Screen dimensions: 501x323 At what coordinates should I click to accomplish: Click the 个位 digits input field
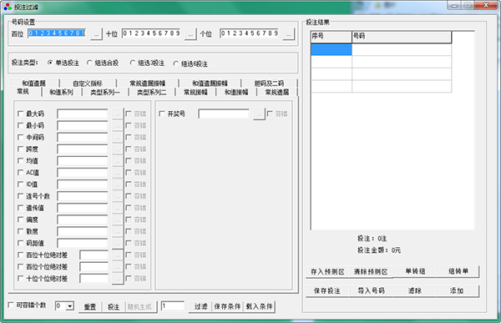(x=249, y=33)
